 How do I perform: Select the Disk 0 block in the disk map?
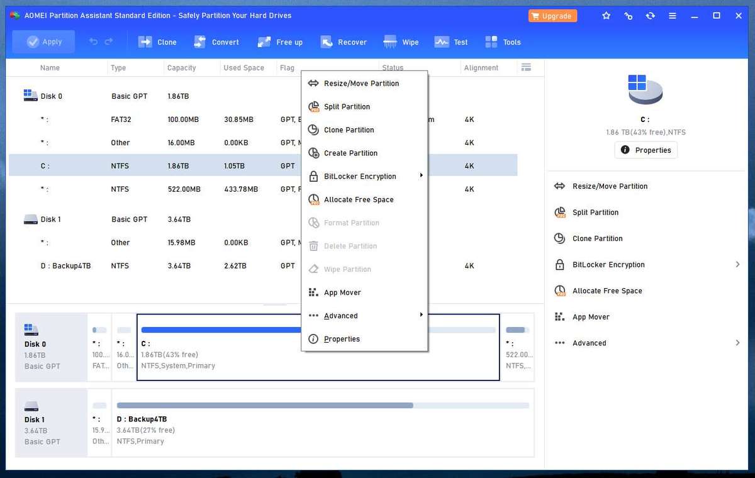pyautogui.click(x=52, y=347)
